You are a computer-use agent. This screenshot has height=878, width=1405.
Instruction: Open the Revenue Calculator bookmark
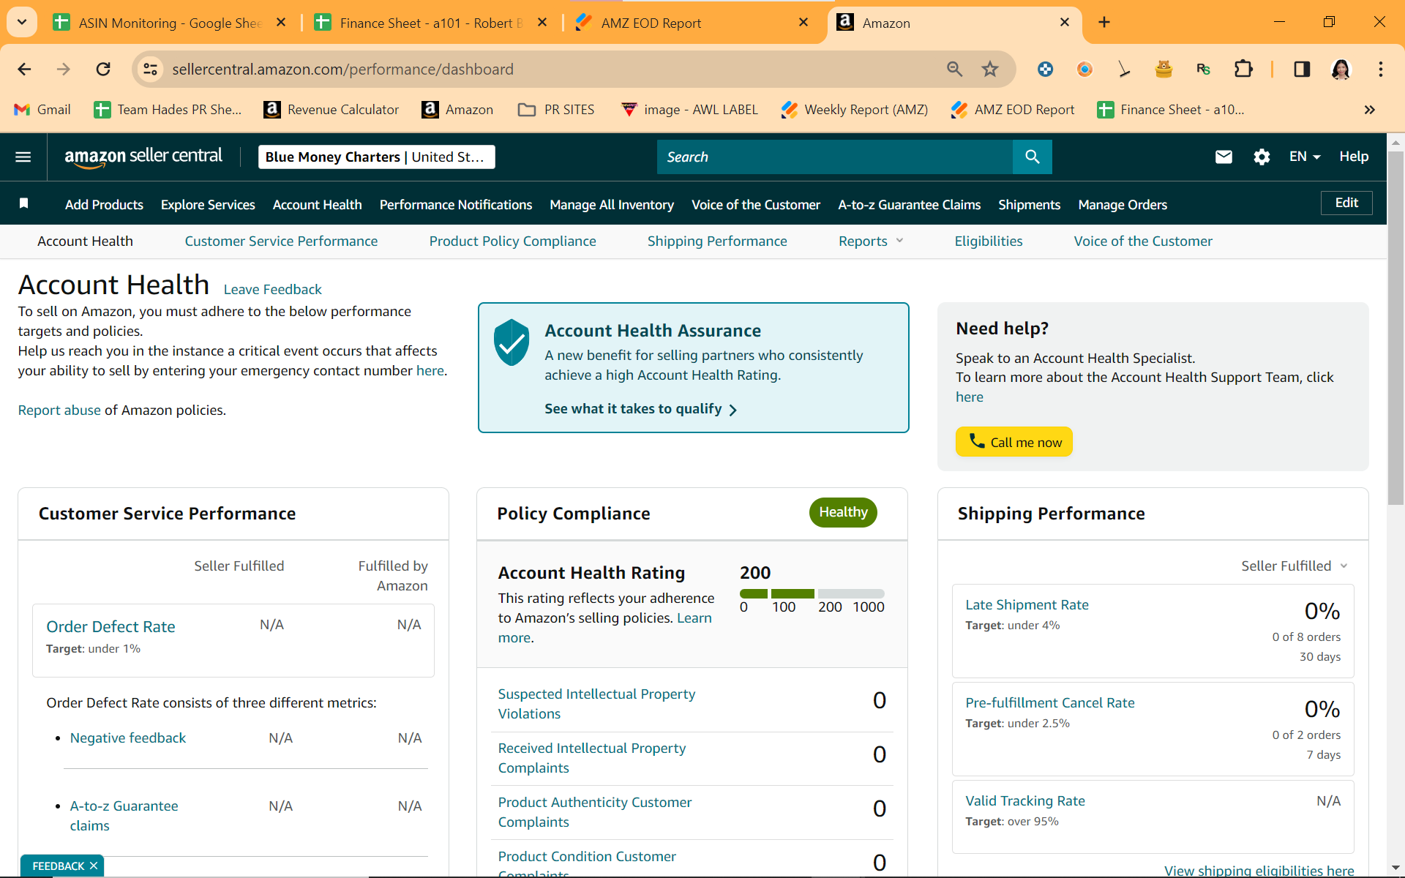point(331,110)
